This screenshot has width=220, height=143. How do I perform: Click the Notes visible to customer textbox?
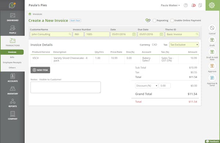pos(66,87)
